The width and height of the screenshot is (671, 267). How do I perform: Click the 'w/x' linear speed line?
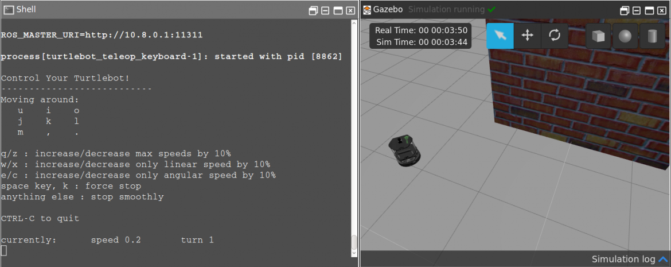pyautogui.click(x=136, y=165)
